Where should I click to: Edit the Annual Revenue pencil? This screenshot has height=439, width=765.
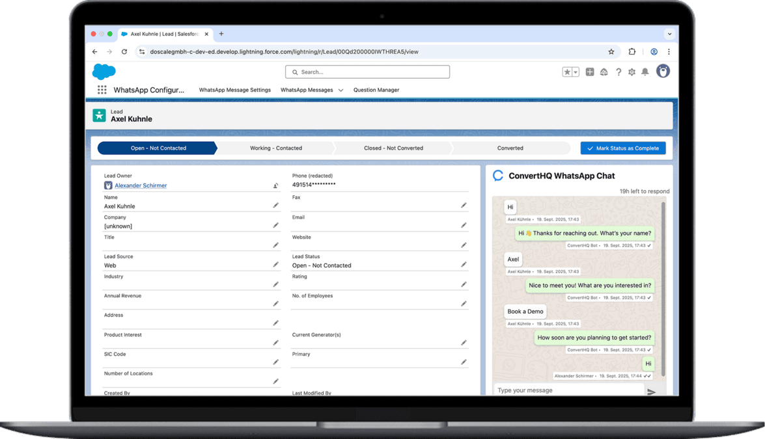tap(275, 304)
